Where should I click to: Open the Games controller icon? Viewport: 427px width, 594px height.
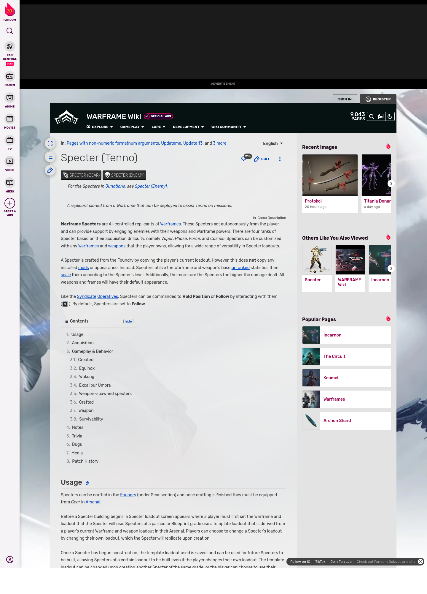click(10, 76)
